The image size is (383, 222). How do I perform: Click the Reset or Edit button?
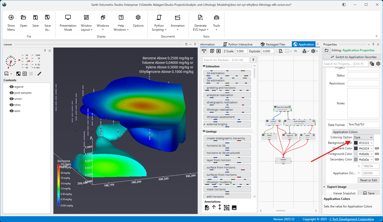[368, 180]
